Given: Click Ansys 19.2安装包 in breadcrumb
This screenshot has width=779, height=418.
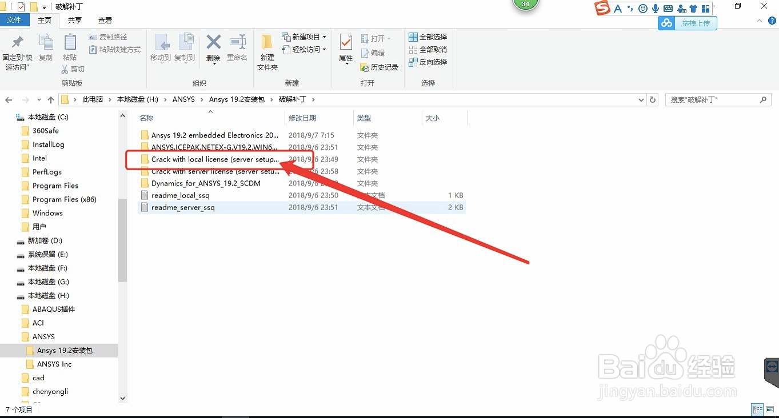Looking at the screenshot, I should [237, 99].
